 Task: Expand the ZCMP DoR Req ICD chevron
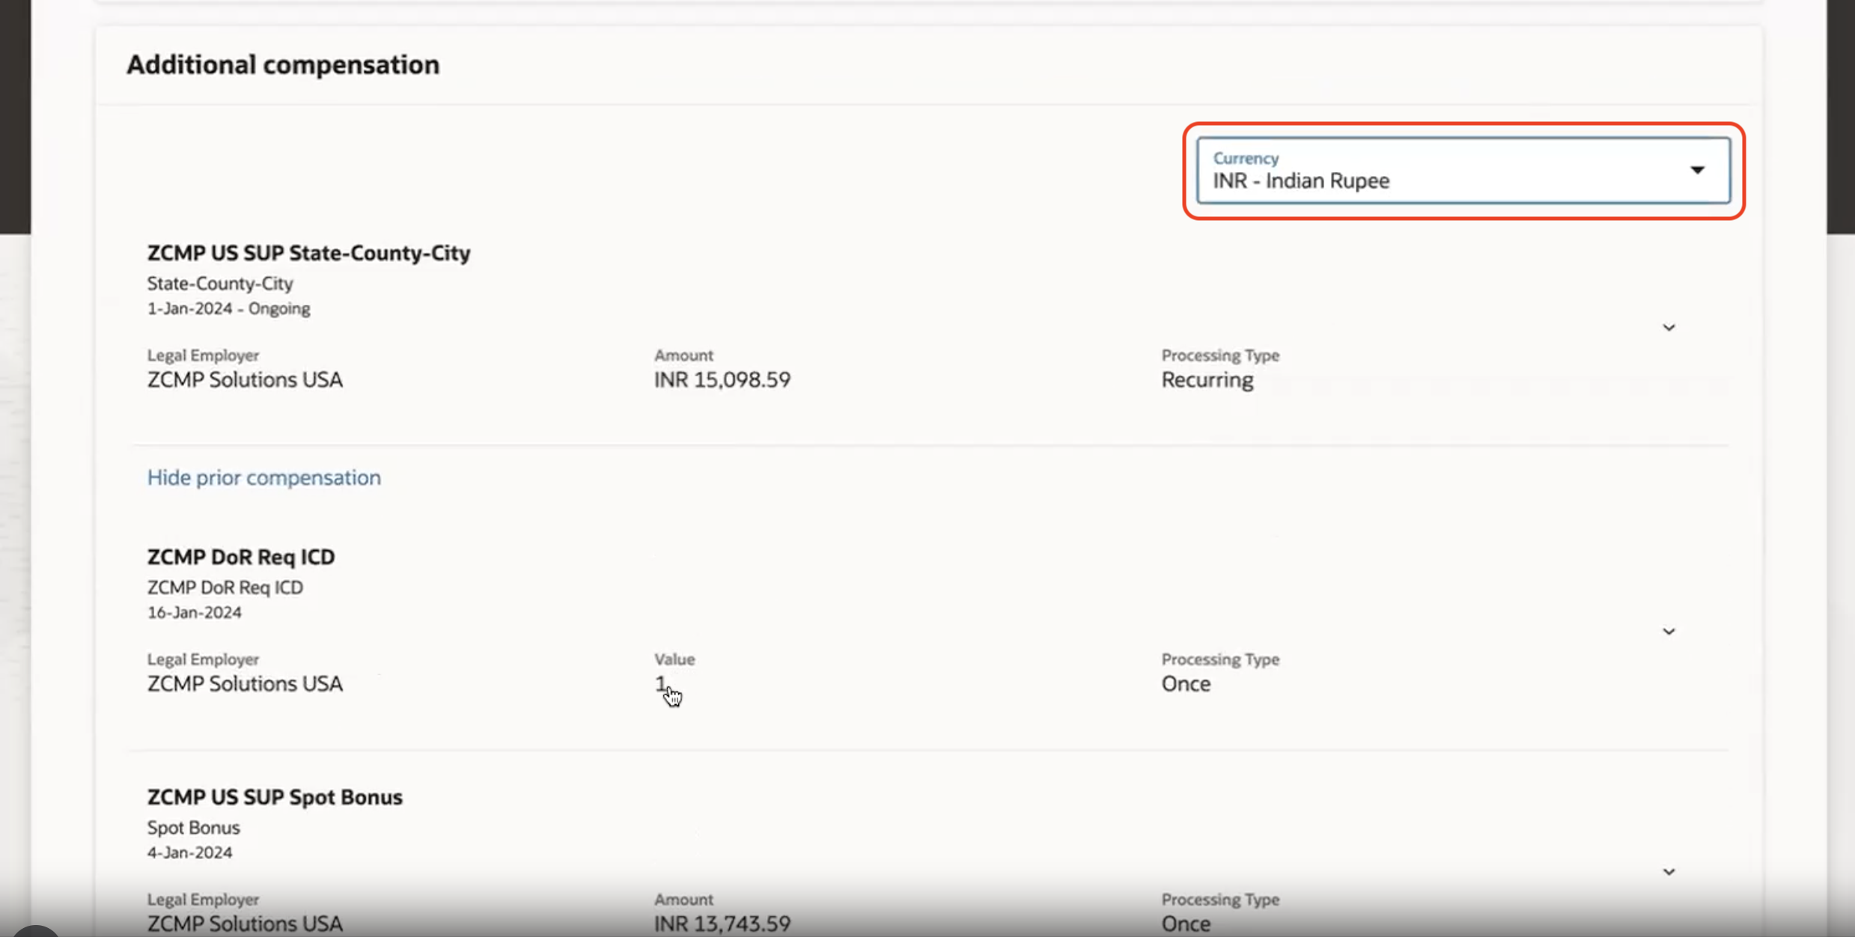click(1669, 632)
